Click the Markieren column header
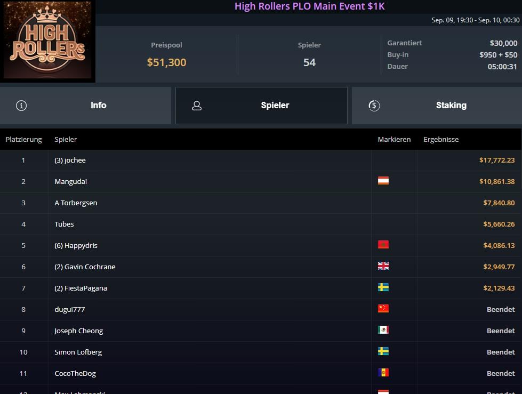The height and width of the screenshot is (394, 522). 394,140
